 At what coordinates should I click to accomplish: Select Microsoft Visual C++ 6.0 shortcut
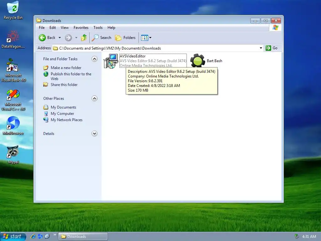tap(13, 100)
